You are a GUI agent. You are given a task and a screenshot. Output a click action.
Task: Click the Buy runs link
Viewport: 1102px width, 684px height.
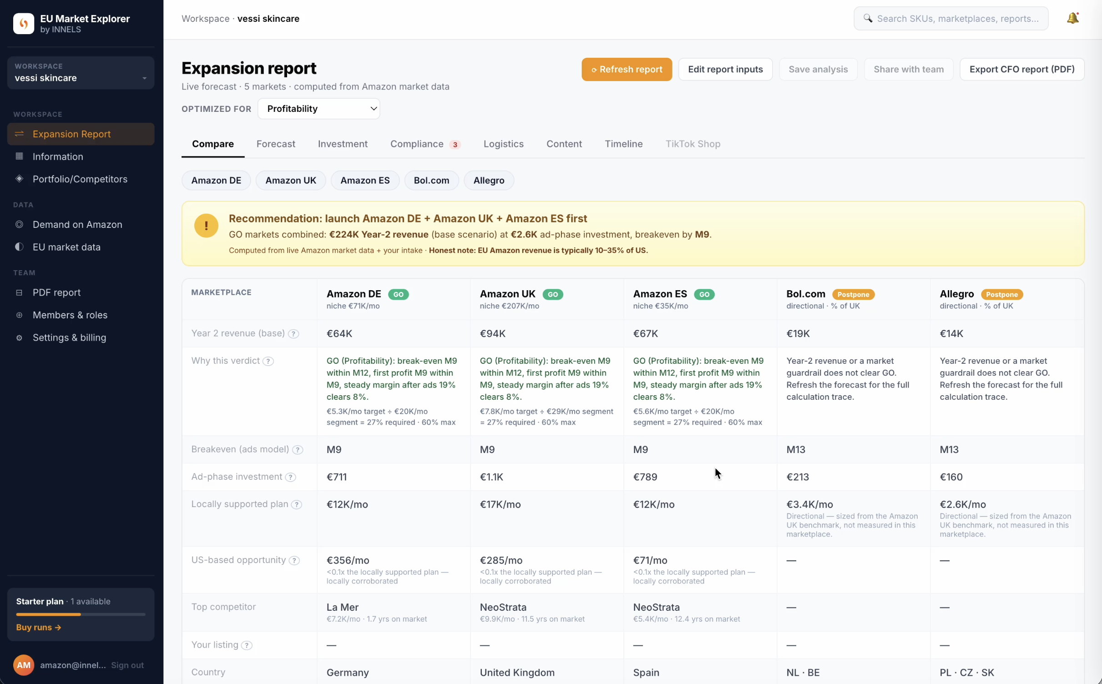[x=39, y=628]
